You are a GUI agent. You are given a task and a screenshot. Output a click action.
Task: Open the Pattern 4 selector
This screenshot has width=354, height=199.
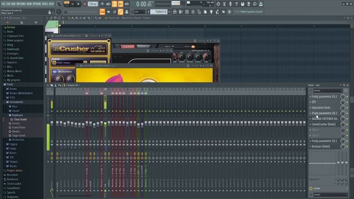159,12
